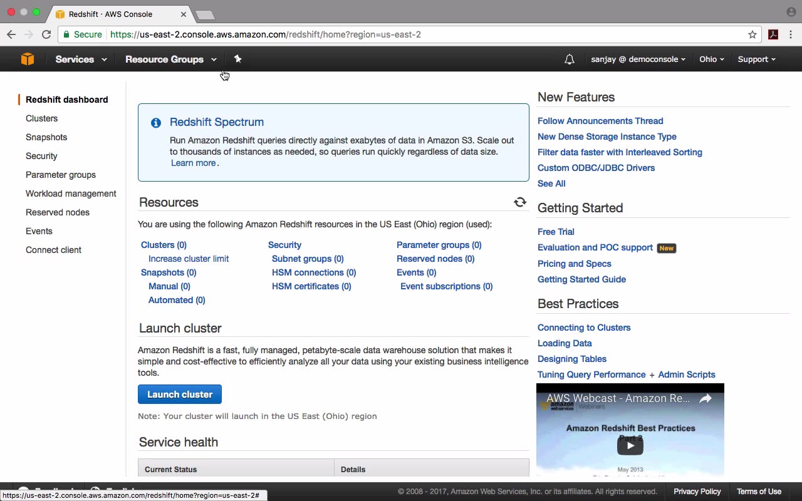Click See All new features
Image resolution: width=802 pixels, height=501 pixels.
click(x=551, y=183)
